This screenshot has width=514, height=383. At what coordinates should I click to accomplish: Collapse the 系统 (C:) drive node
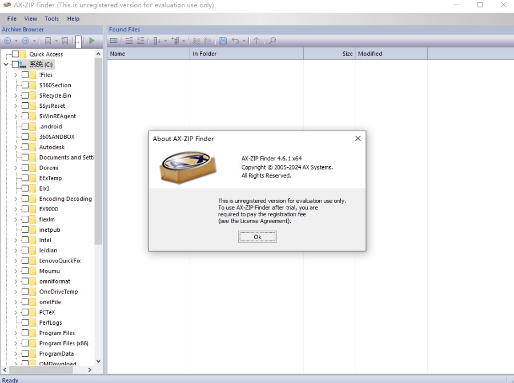pos(6,64)
